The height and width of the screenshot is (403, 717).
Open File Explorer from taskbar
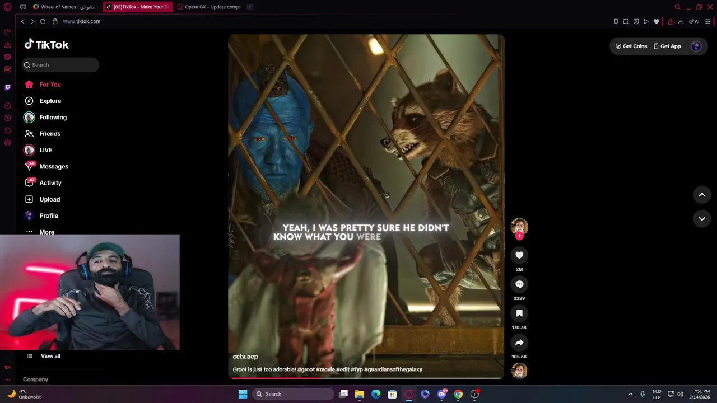tap(360, 394)
